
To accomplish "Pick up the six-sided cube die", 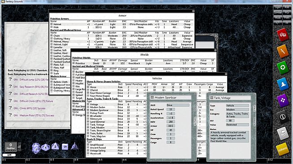I will point(65,147).
